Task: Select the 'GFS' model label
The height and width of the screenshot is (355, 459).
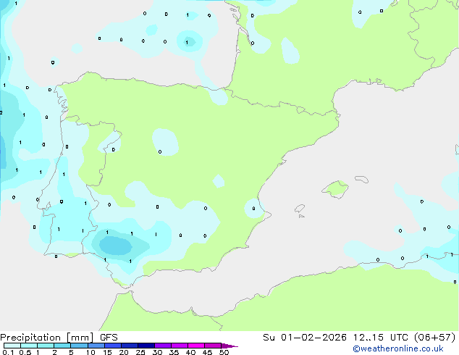Action: [x=109, y=338]
